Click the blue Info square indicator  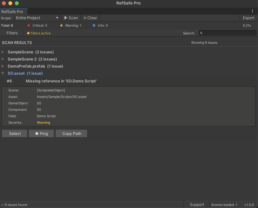click(94, 25)
